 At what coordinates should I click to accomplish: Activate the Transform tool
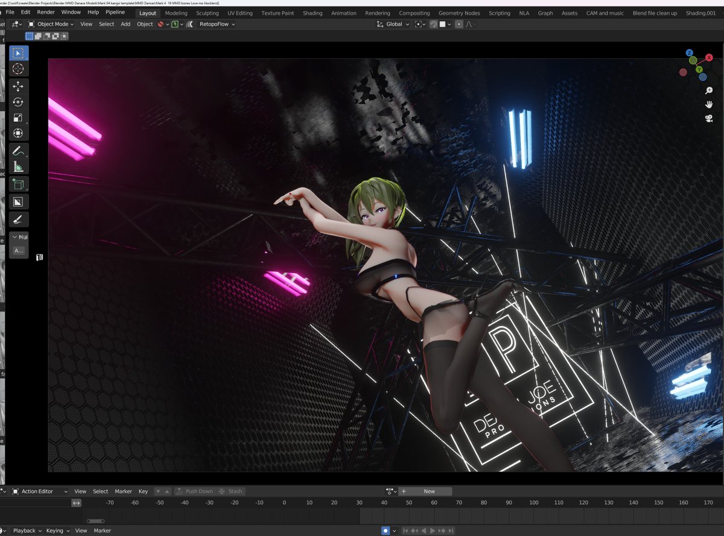(x=18, y=133)
